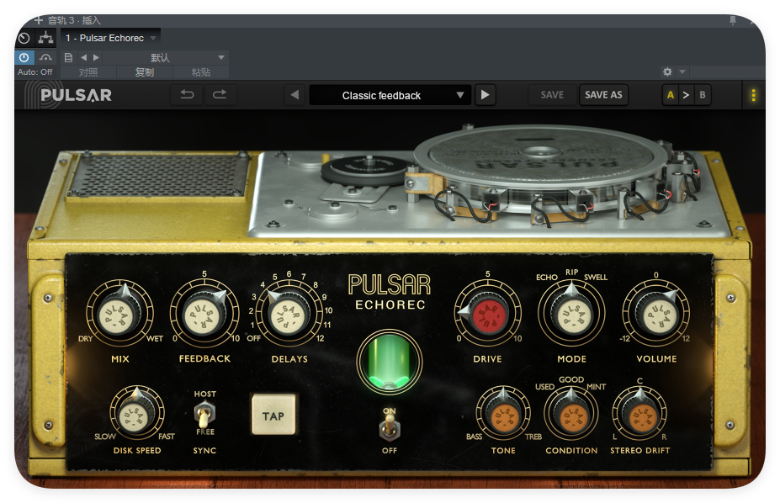The height and width of the screenshot is (503, 780).
Task: Copy A to B with arrow button
Action: point(686,94)
